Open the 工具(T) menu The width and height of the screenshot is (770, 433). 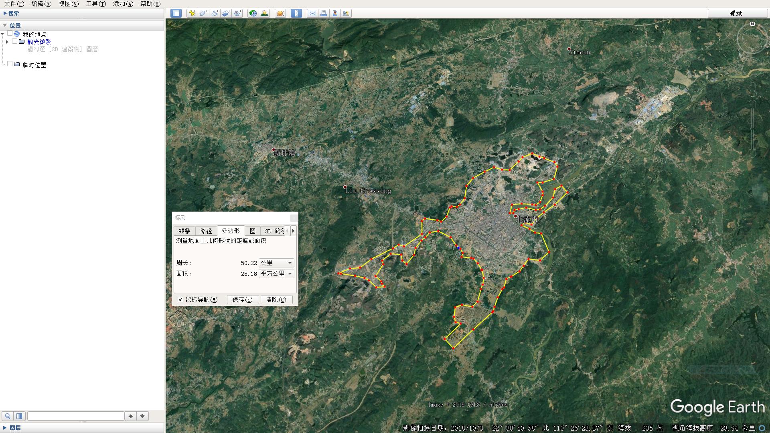tap(96, 4)
